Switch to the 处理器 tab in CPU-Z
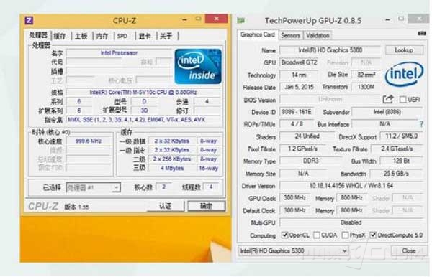 38,35
